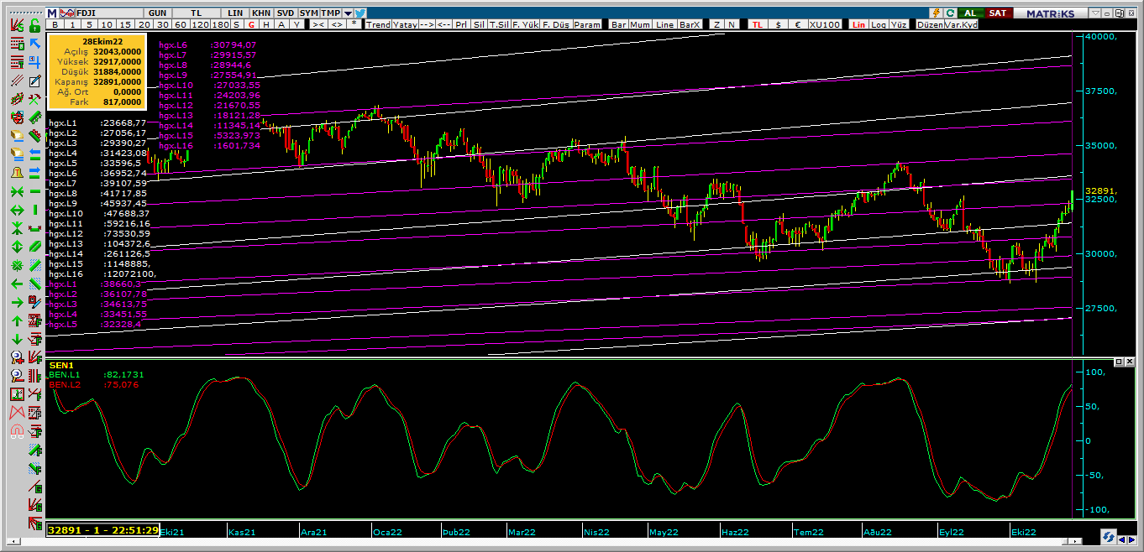This screenshot has height=552, width=1144.
Task: Click the <> expand chart button
Action: (337, 24)
